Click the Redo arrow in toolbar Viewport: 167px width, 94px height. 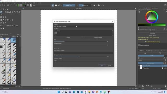pos(14,5)
